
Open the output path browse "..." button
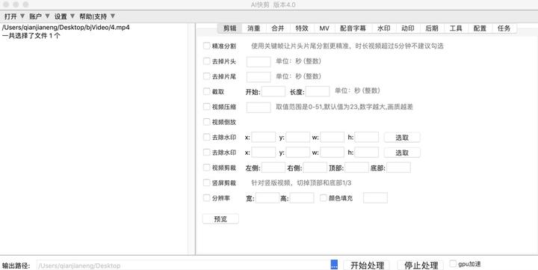pos(334,265)
